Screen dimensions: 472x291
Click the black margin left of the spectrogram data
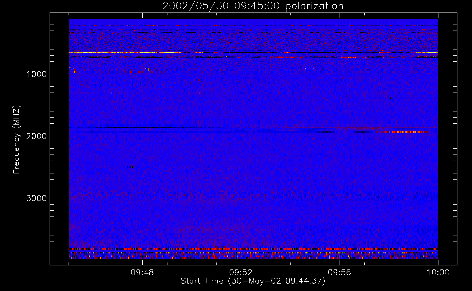(x=59, y=140)
